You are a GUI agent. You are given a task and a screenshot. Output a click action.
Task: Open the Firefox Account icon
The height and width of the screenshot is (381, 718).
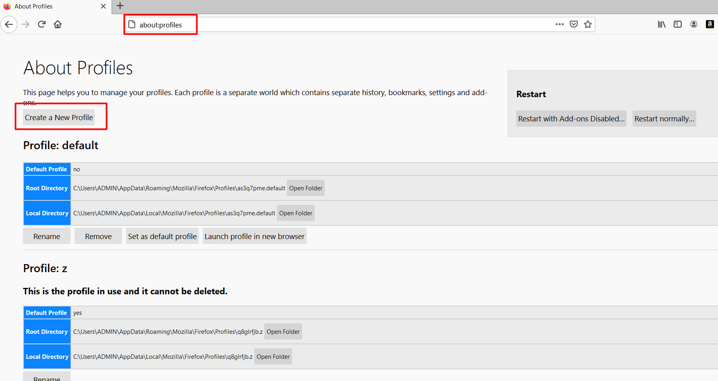pyautogui.click(x=694, y=24)
